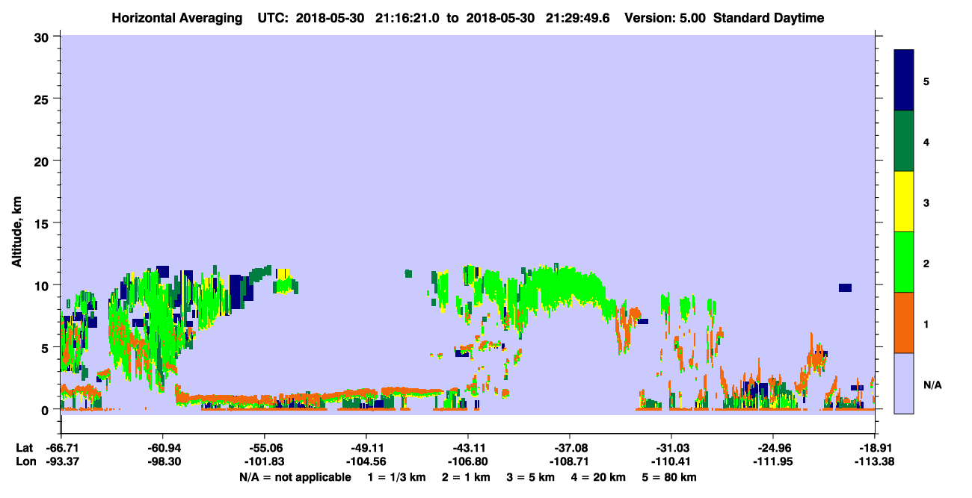Click the dark blue colorbar segment labeled 5
The width and height of the screenshot is (972, 498).
(904, 81)
